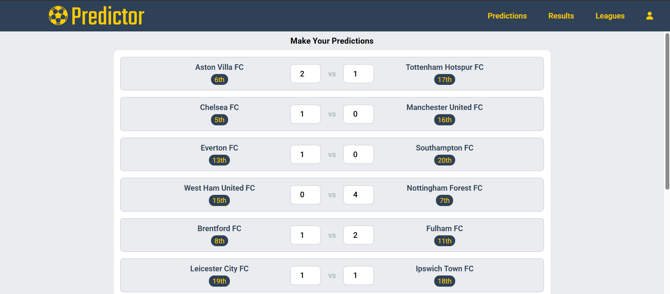This screenshot has width=670, height=294.
Task: Click the page vertical scrollbar thumb
Action: [x=667, y=111]
